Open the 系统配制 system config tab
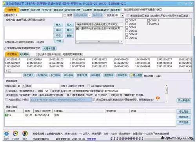 (116, 10)
